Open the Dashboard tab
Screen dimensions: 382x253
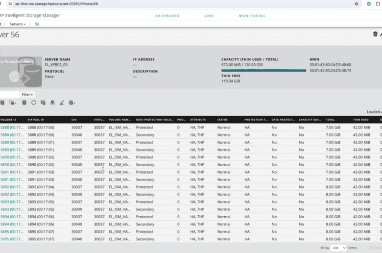[x=167, y=16]
